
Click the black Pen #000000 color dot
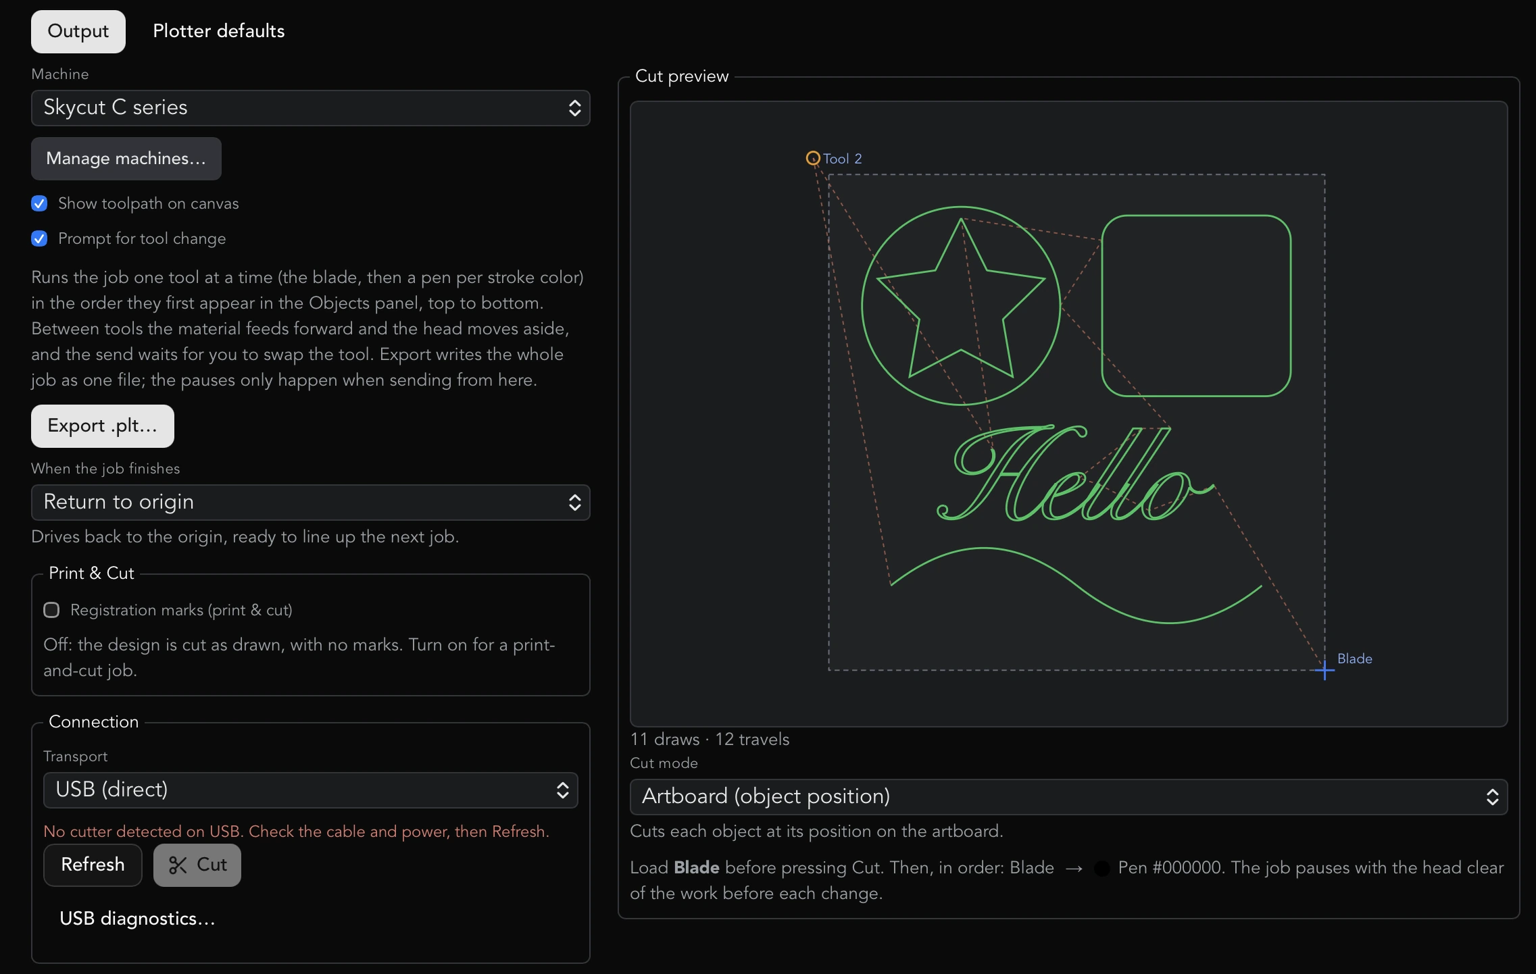(1101, 868)
